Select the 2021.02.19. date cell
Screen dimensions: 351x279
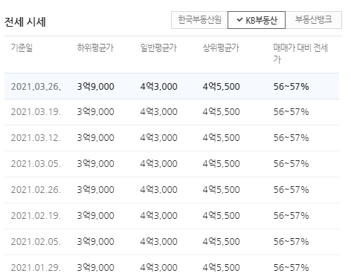36,216
